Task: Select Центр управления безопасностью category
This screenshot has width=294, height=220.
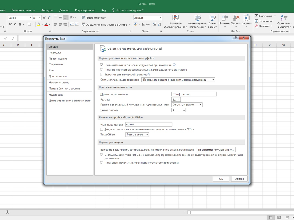Action: pos(70,101)
